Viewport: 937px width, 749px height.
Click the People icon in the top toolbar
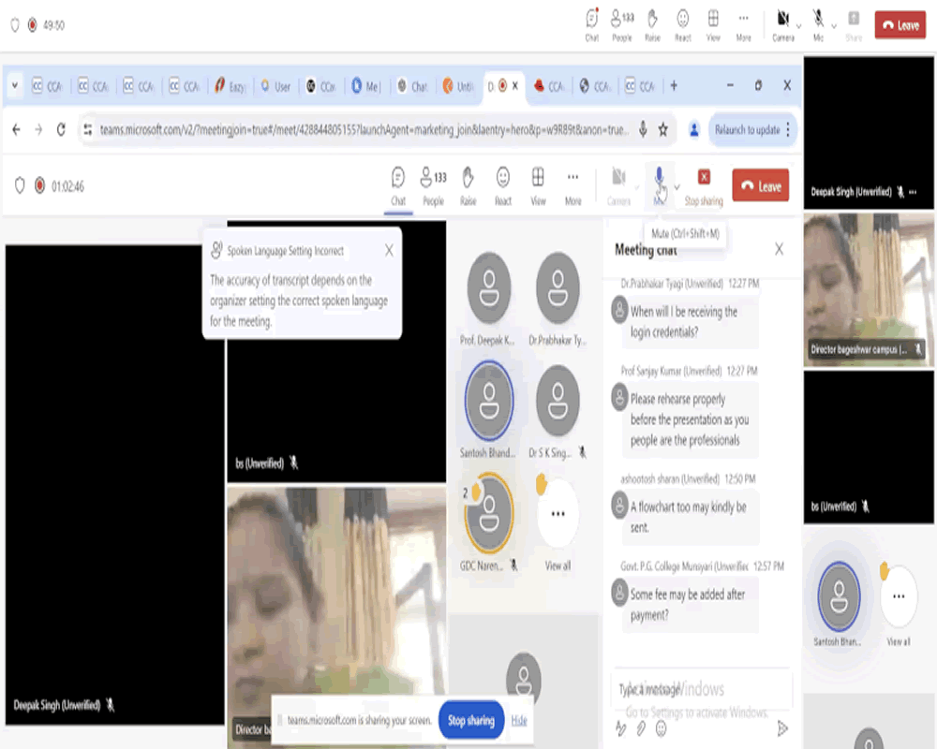coord(621,23)
